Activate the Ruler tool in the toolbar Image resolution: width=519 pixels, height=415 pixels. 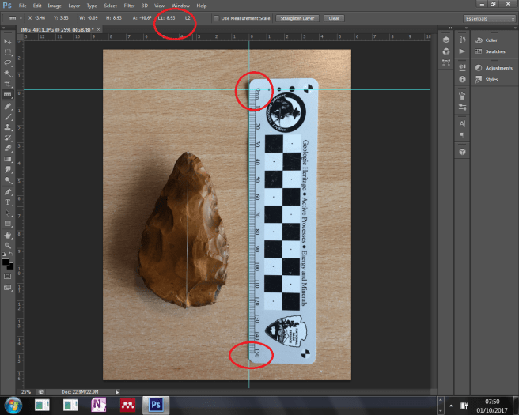pyautogui.click(x=8, y=94)
